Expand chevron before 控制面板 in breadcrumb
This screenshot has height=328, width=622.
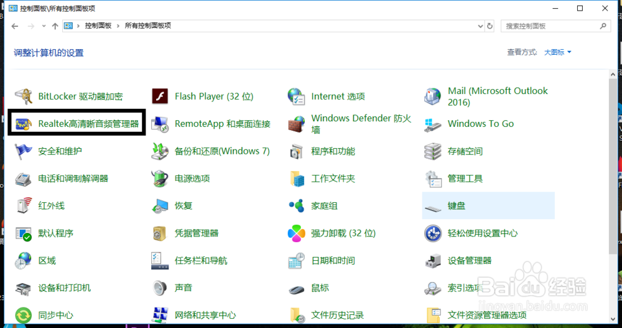point(78,26)
